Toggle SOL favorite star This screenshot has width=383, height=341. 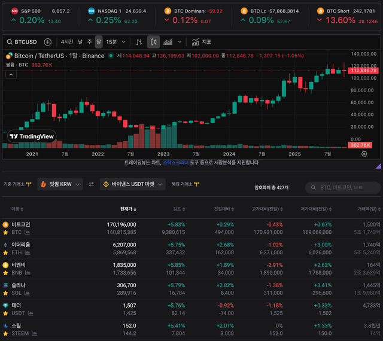[x=5, y=293]
